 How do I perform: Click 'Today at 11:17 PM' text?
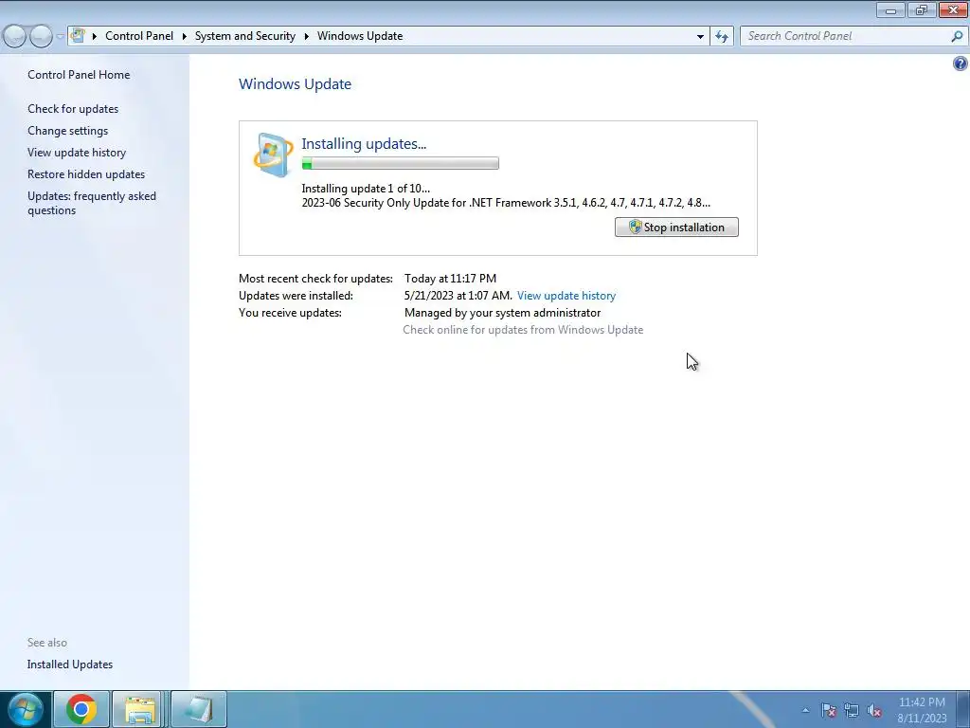tap(450, 279)
